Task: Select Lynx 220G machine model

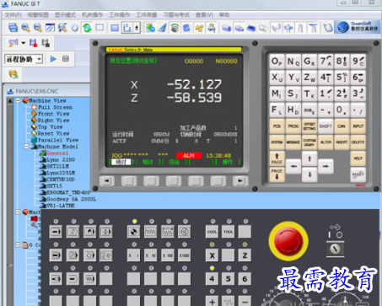Action: coord(61,159)
